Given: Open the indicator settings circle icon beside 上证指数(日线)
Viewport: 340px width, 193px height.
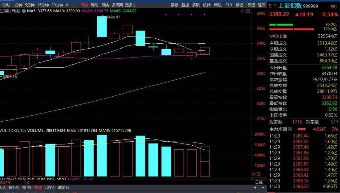Looking at the screenshot, I should point(24,11).
